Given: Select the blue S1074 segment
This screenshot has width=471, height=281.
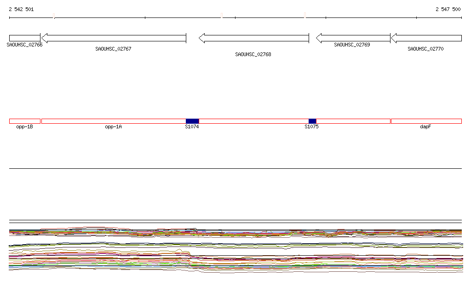Looking at the screenshot, I should (192, 121).
